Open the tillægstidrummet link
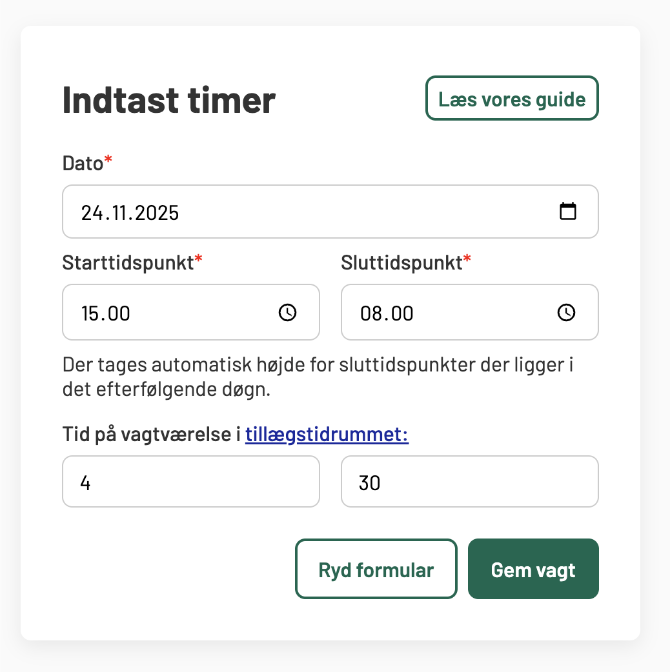The height and width of the screenshot is (672, 670). (327, 434)
